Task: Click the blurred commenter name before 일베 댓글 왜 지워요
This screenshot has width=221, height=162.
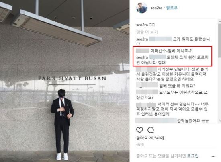Action: coord(147,85)
